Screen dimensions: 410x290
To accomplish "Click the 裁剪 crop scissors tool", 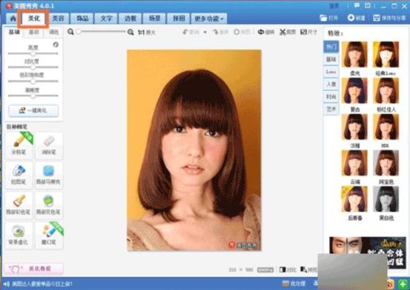I will (287, 32).
